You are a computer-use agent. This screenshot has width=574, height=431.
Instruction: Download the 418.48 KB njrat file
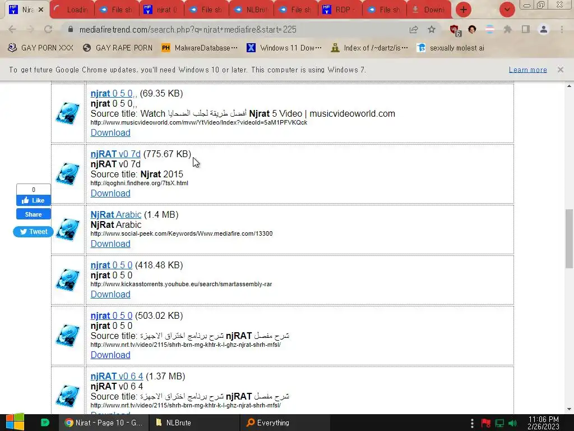(x=110, y=294)
